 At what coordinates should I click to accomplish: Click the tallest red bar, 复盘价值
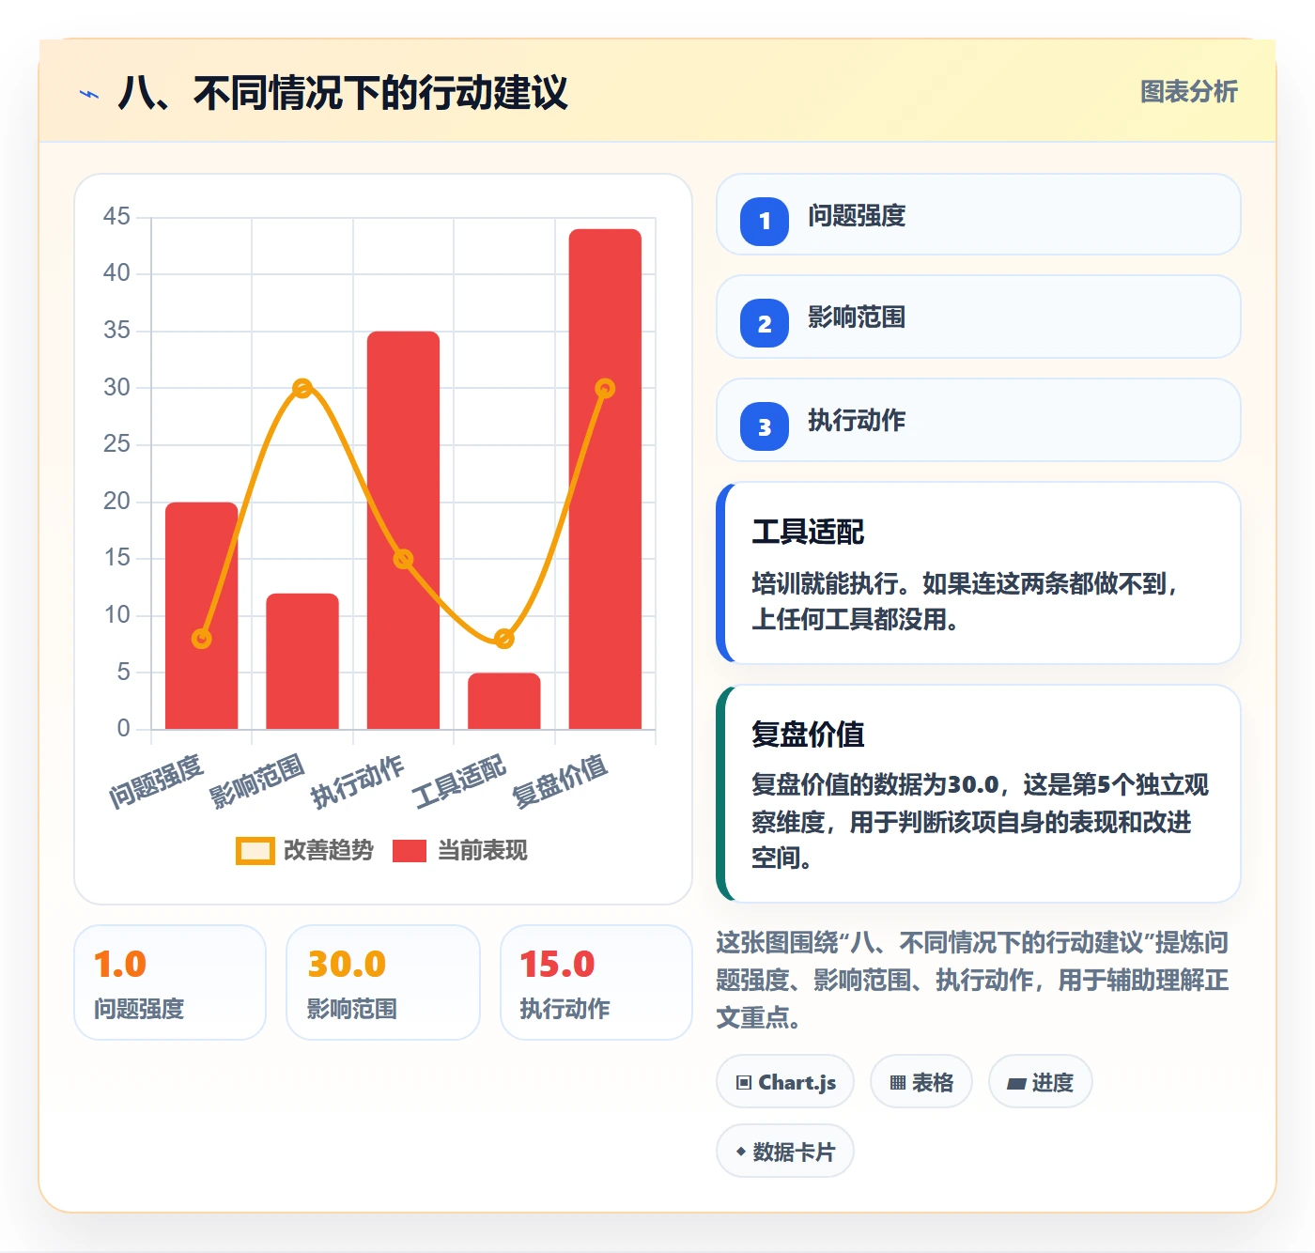(x=605, y=479)
